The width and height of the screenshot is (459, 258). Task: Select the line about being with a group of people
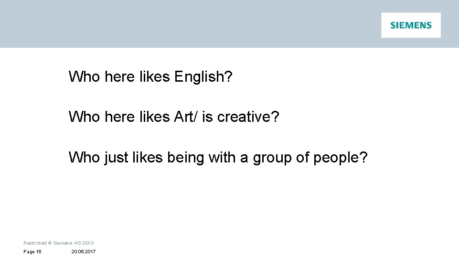point(218,158)
